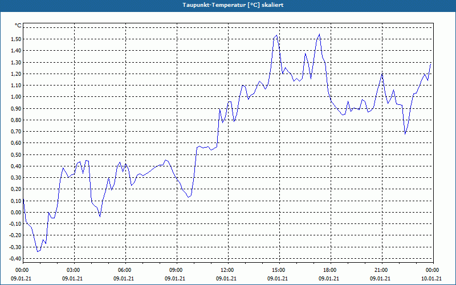Click the '0,50' y-axis value
The height and width of the screenshot is (285, 456).
point(17,154)
